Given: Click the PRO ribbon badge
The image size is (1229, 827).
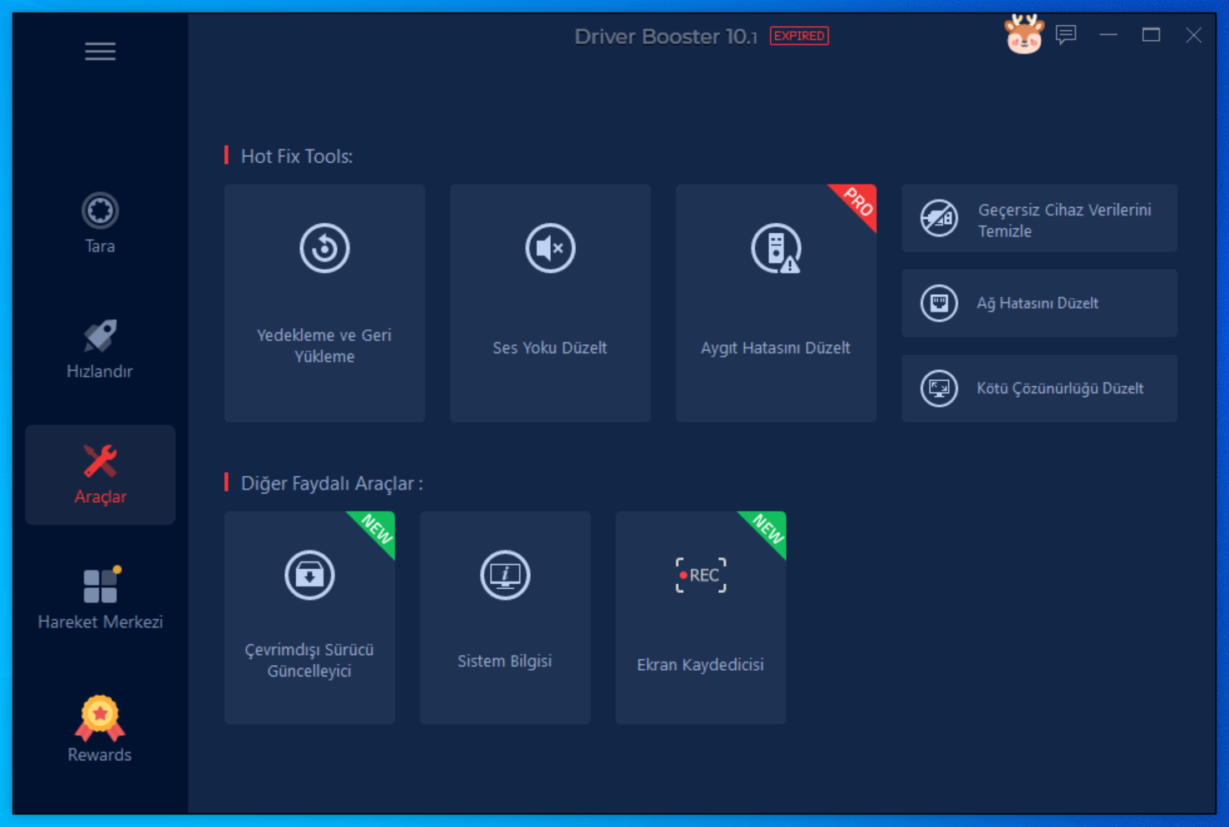Looking at the screenshot, I should point(858,202).
